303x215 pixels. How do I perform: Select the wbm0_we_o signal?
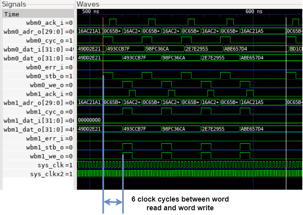tap(38, 85)
